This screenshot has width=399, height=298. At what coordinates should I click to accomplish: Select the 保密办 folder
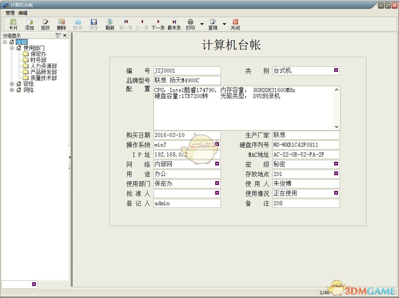[38, 54]
